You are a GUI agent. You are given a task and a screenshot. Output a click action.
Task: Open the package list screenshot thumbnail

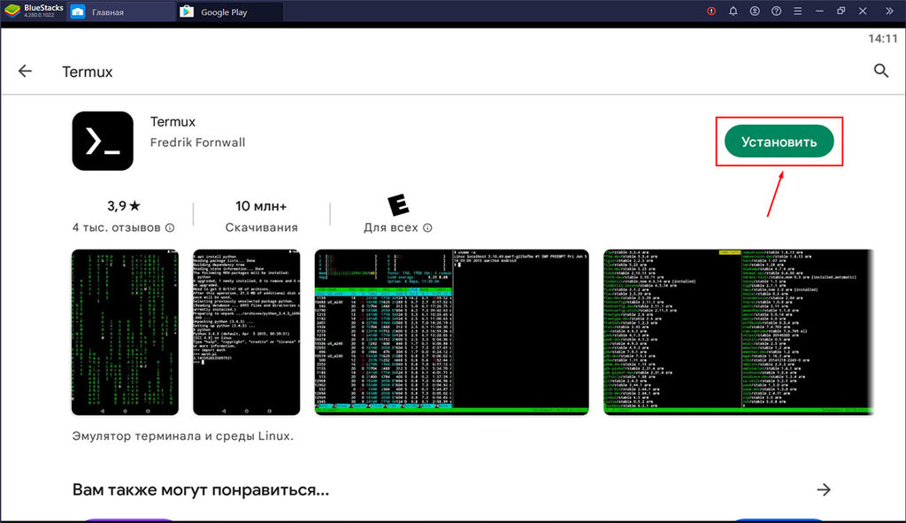(739, 332)
